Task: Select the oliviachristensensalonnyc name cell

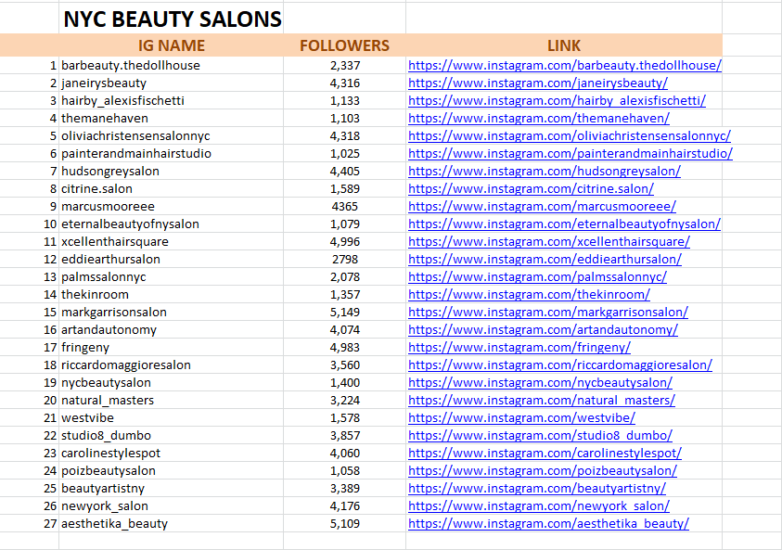Action: (171, 135)
